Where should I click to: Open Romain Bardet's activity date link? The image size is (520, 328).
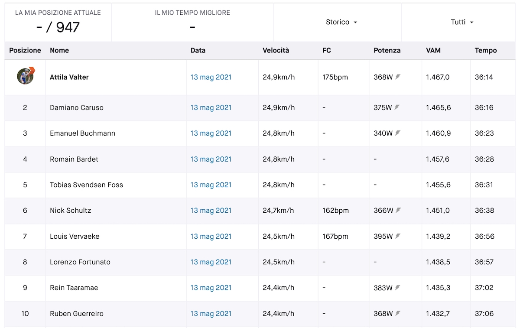[211, 159]
